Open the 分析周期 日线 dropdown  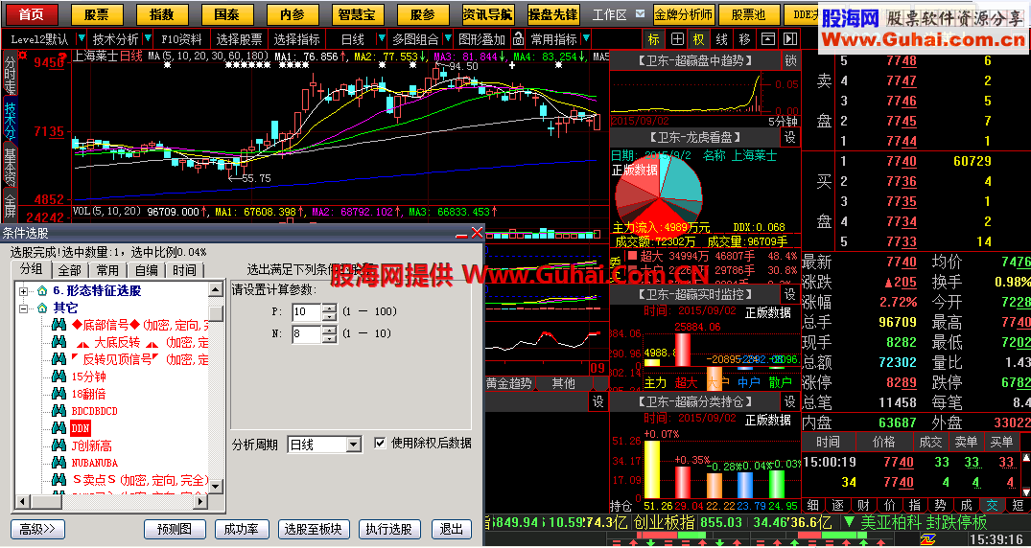pyautogui.click(x=355, y=445)
